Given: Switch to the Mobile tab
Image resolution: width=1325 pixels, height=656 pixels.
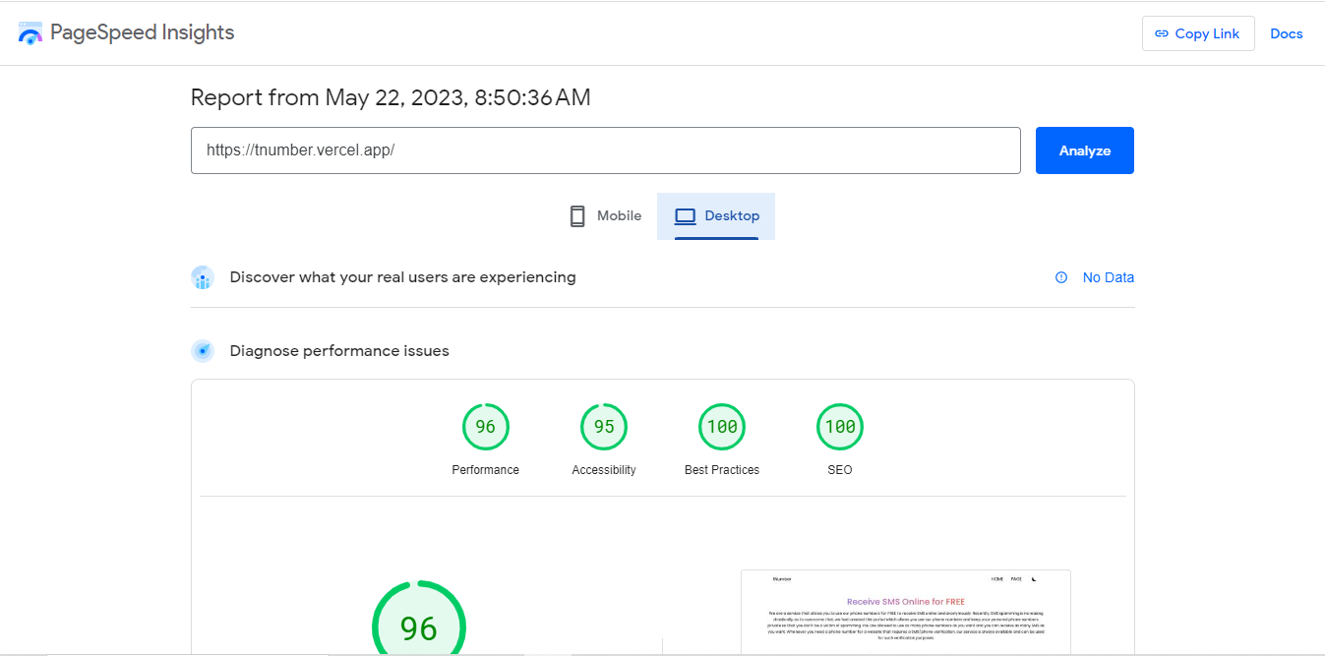Looking at the screenshot, I should pos(604,215).
